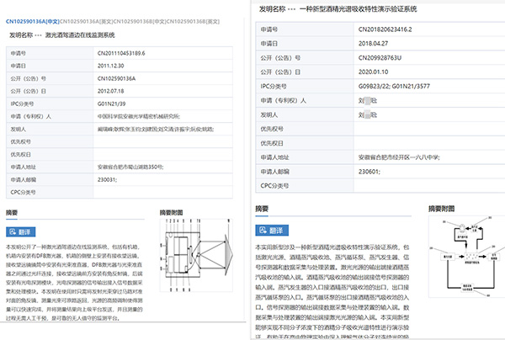Screen dimensions: 505x340
Task: Click IPC classification G01N21/39
Action: (x=111, y=104)
